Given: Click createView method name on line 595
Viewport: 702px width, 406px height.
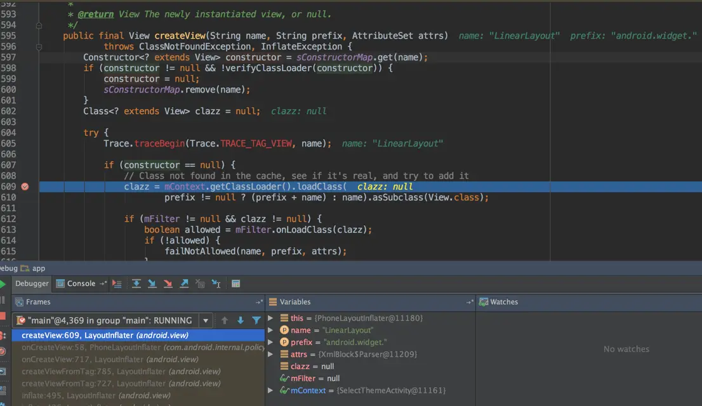Looking at the screenshot, I should click(180, 36).
